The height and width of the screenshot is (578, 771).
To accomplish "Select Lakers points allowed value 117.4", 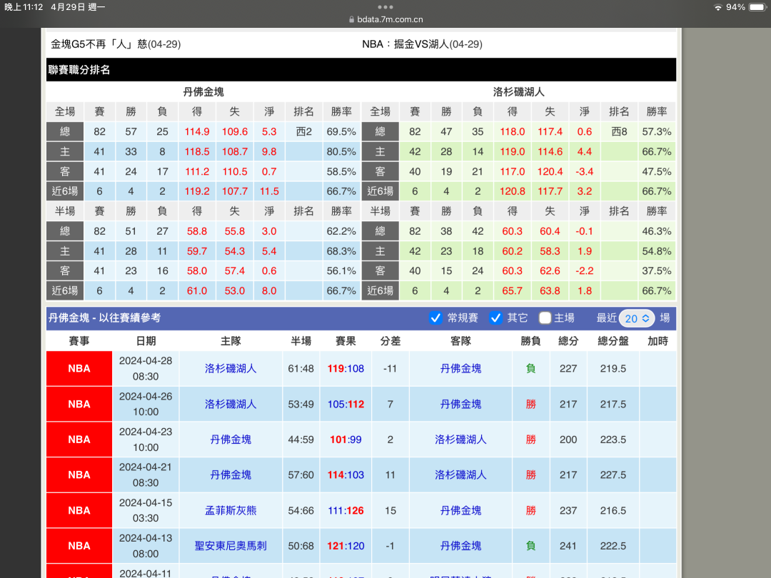I will 550,132.
